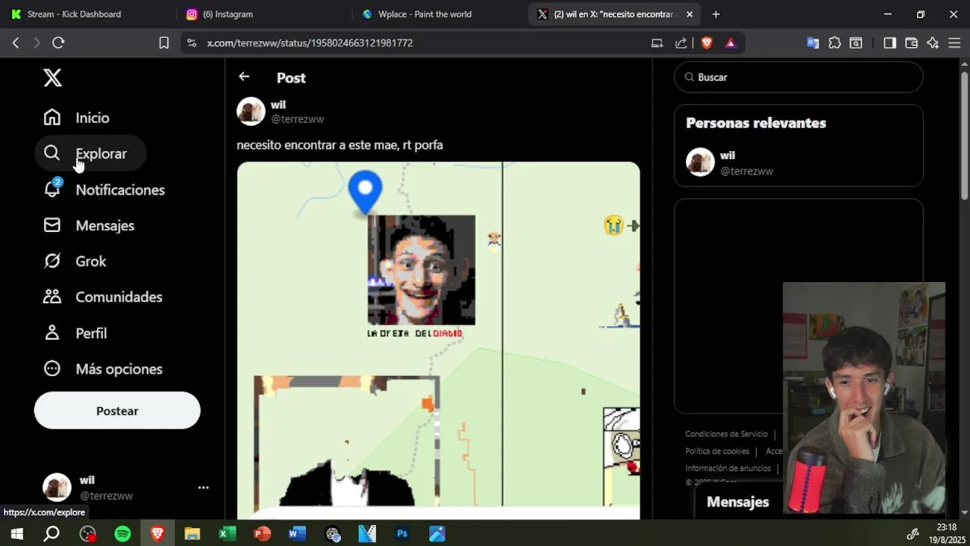This screenshot has width=970, height=546.
Task: Open the Brave Wallet icon
Action: click(912, 43)
